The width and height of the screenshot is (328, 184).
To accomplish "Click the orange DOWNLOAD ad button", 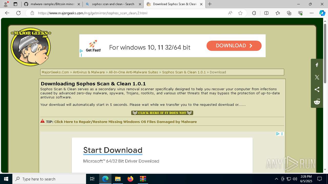I will point(234,46).
